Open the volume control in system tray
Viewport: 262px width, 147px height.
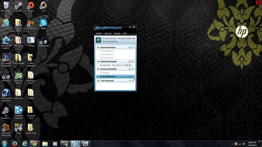tap(244, 144)
